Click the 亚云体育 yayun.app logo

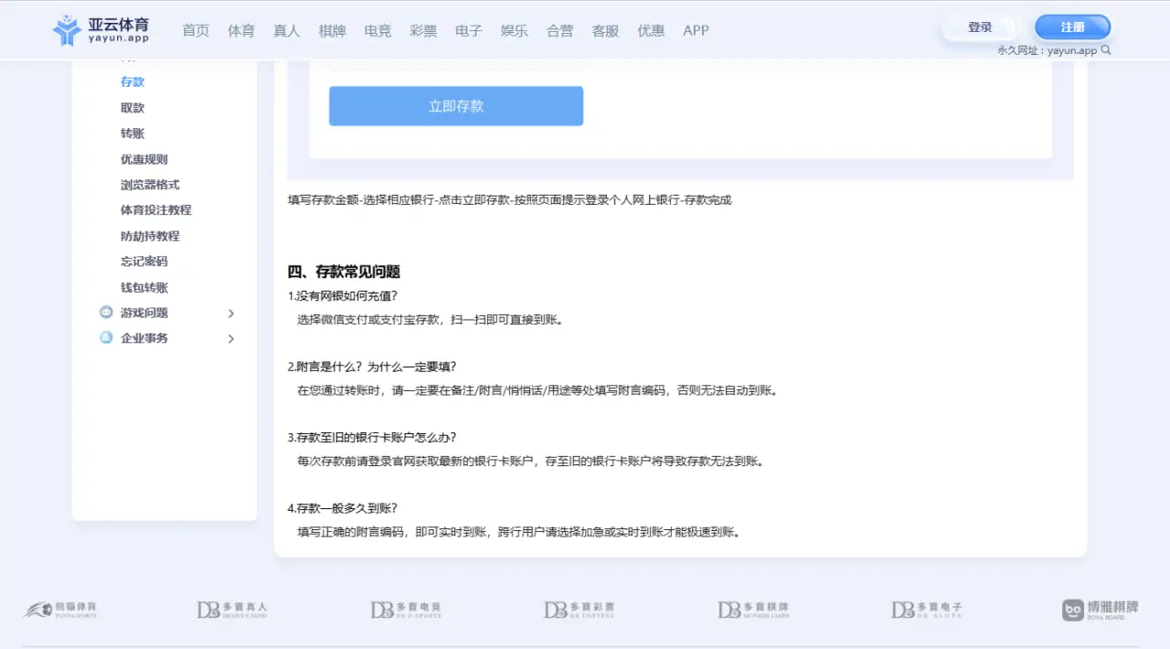(x=101, y=30)
